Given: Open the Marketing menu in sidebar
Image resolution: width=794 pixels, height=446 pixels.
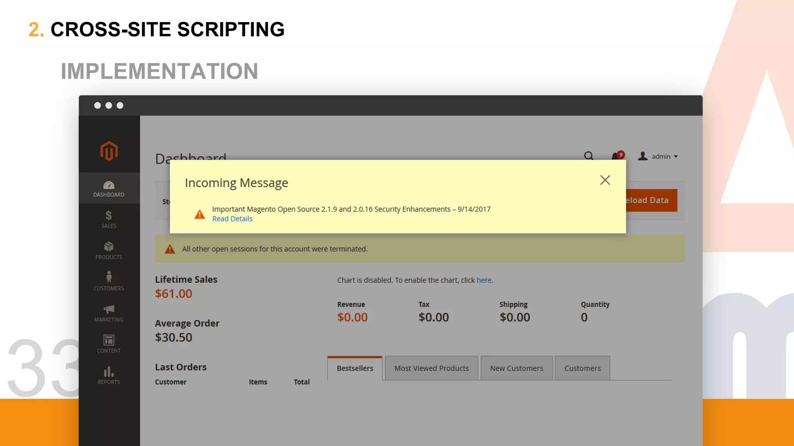Looking at the screenshot, I should (109, 313).
